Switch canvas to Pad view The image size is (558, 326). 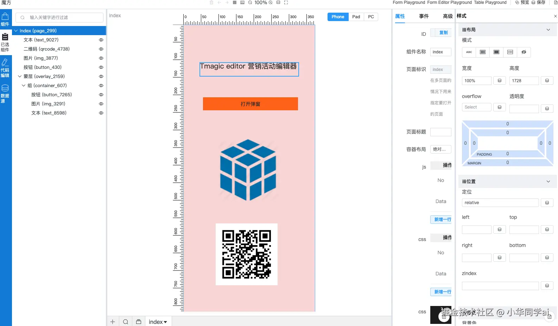(356, 17)
